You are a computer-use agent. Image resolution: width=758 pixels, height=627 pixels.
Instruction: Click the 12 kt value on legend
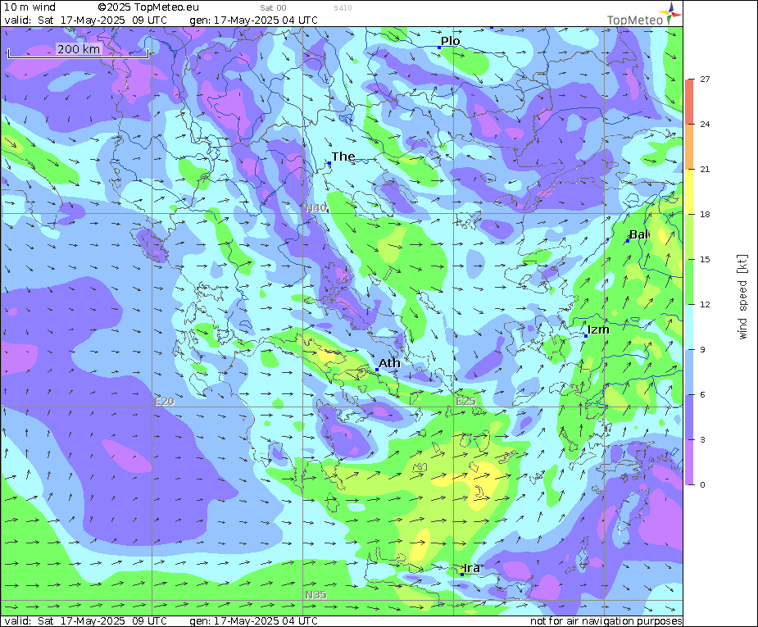705,305
